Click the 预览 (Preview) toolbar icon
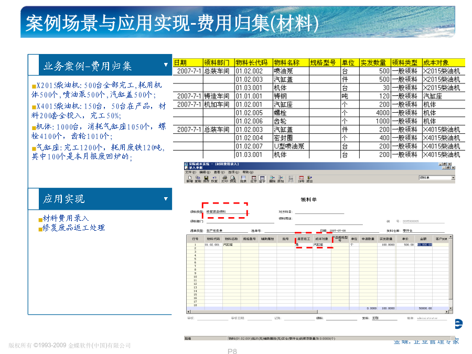Viewport: 472px width, 354px height. pos(233,179)
